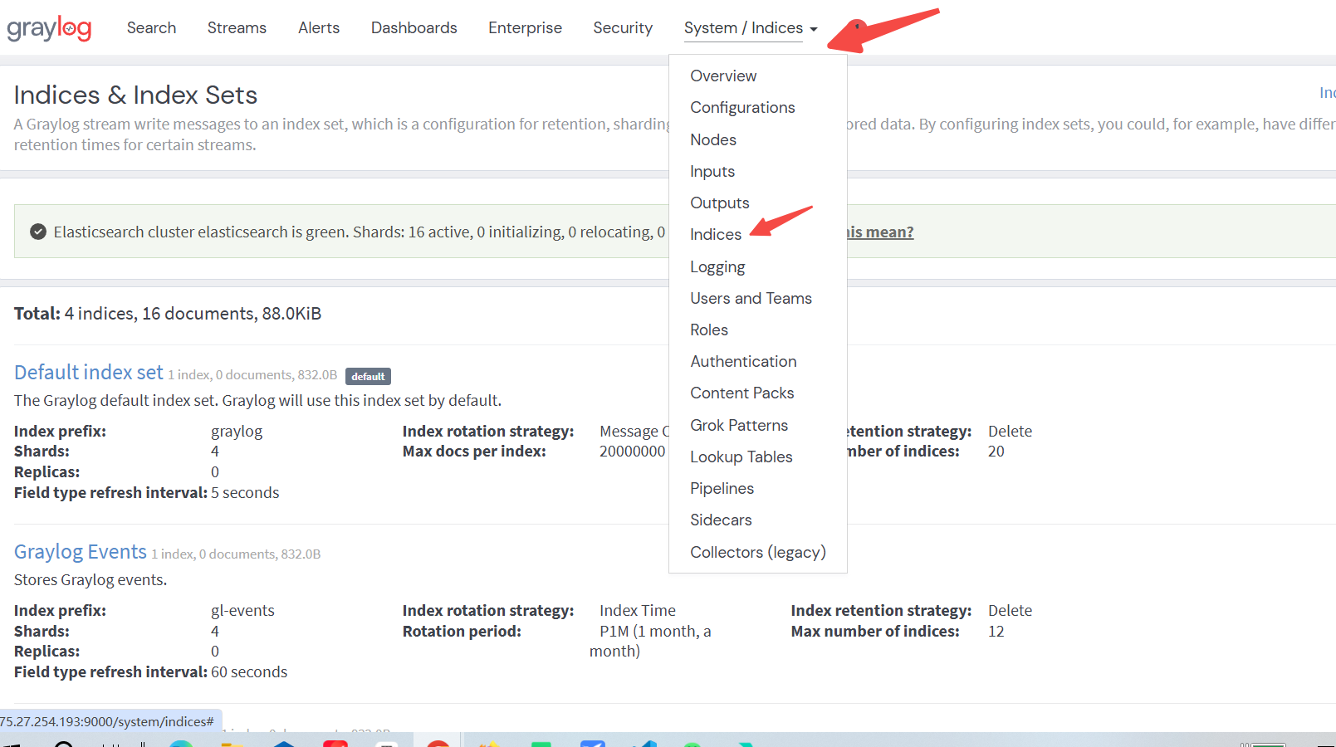Choose Configurations in the dropdown
Screen dimensions: 1336x747
pyautogui.click(x=742, y=107)
